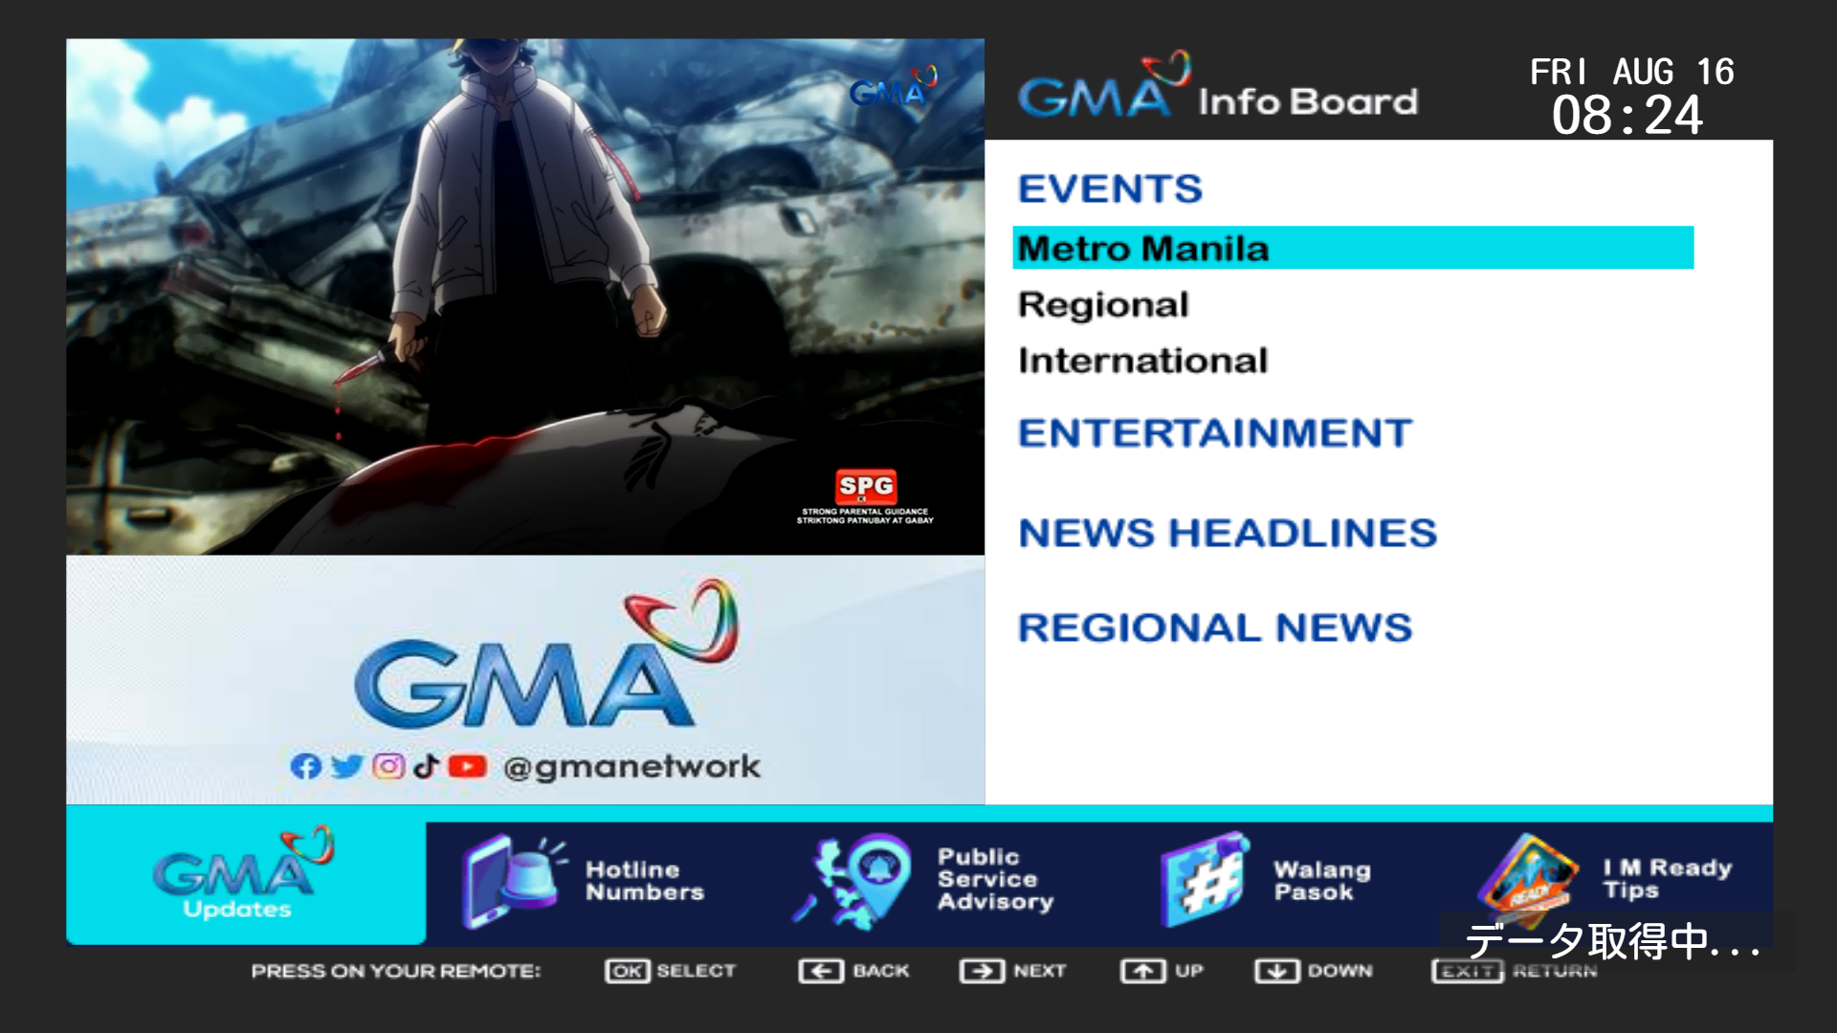Click the right arrow NEXT key icon
The width and height of the screenshot is (1837, 1033).
[x=982, y=971]
